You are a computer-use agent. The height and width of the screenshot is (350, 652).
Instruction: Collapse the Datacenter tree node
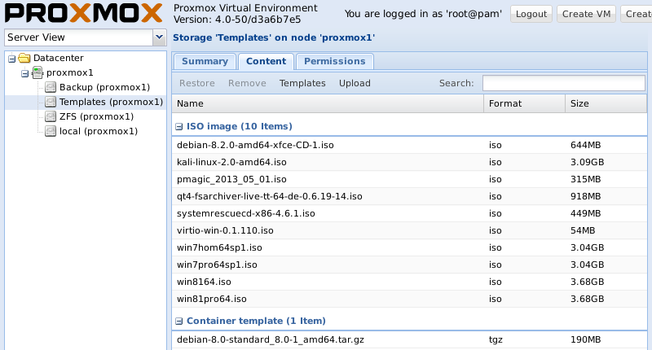pos(11,58)
